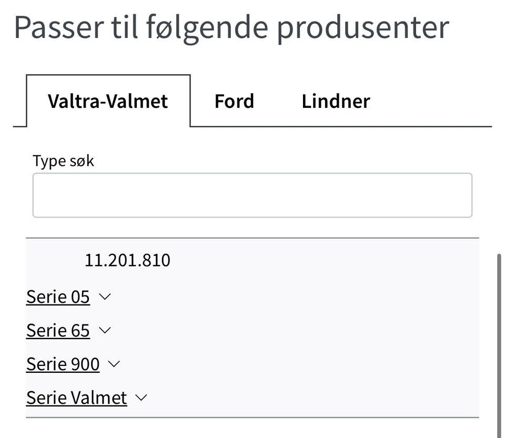Click the chevron beside Serie 900

(114, 364)
